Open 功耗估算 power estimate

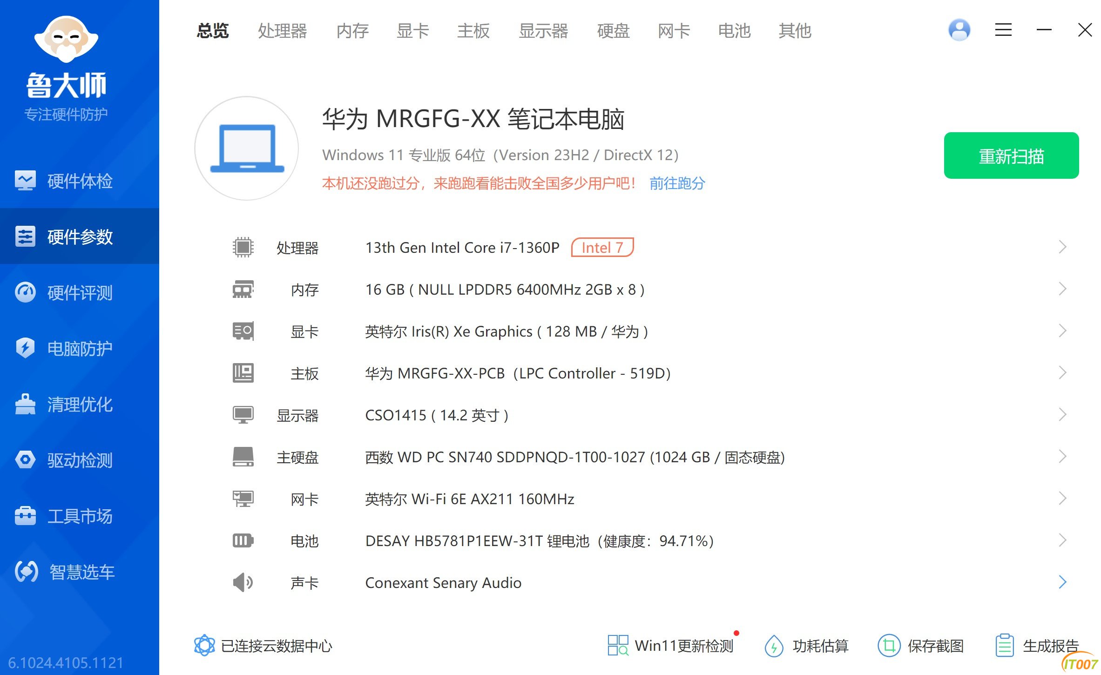pos(806,646)
